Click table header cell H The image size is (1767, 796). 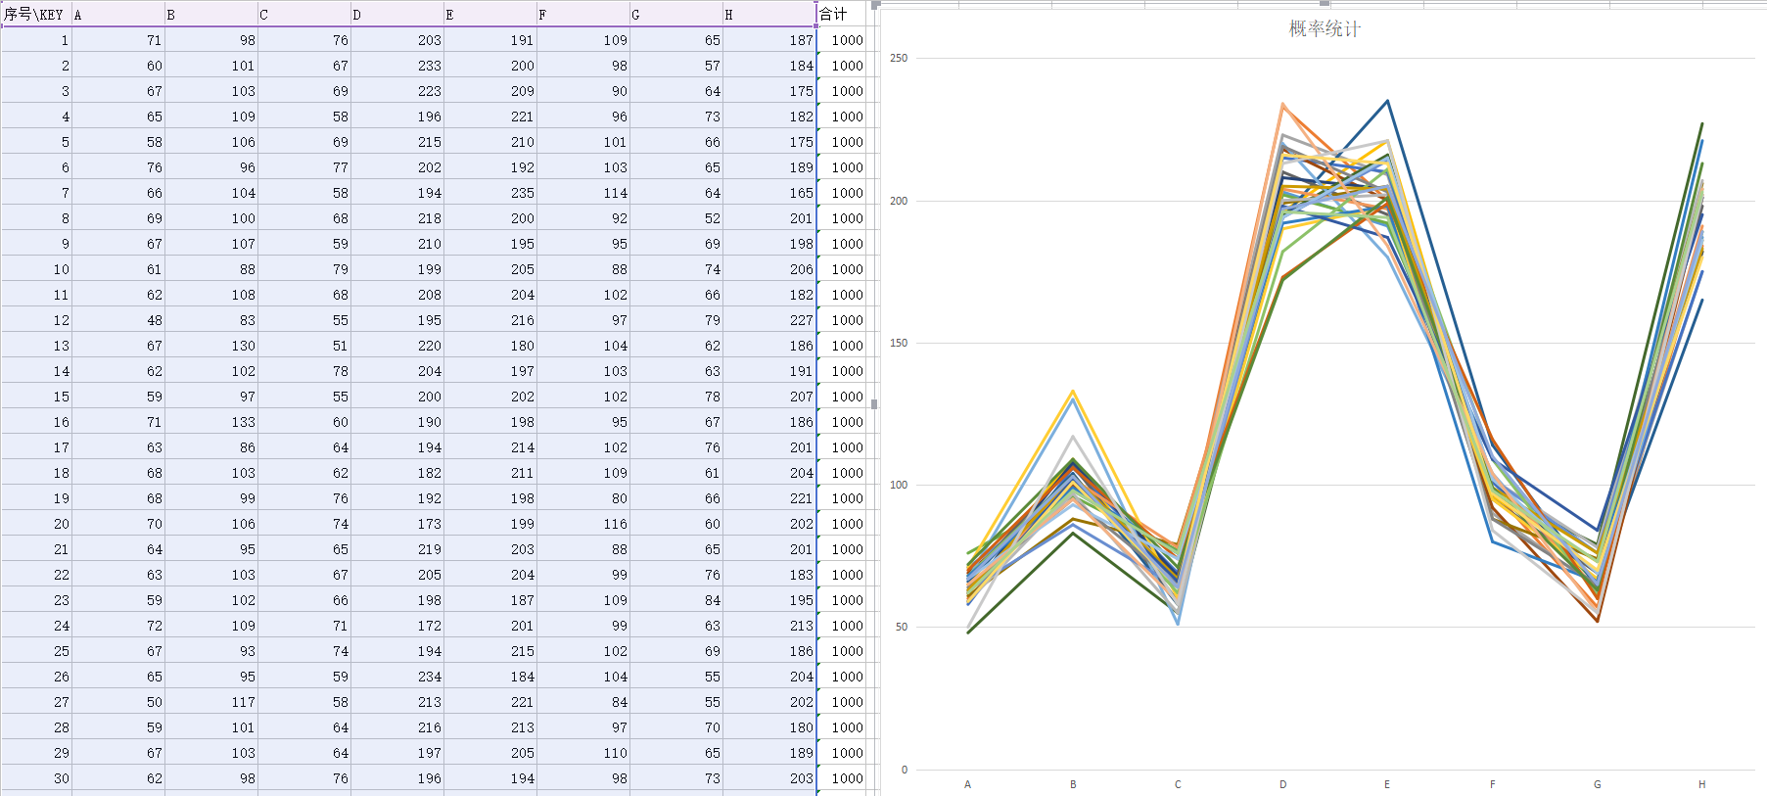point(768,14)
